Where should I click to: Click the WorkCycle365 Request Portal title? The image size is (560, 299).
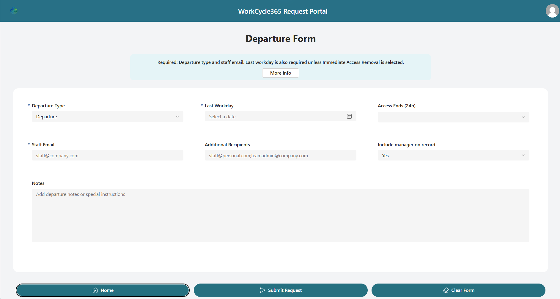click(x=283, y=11)
